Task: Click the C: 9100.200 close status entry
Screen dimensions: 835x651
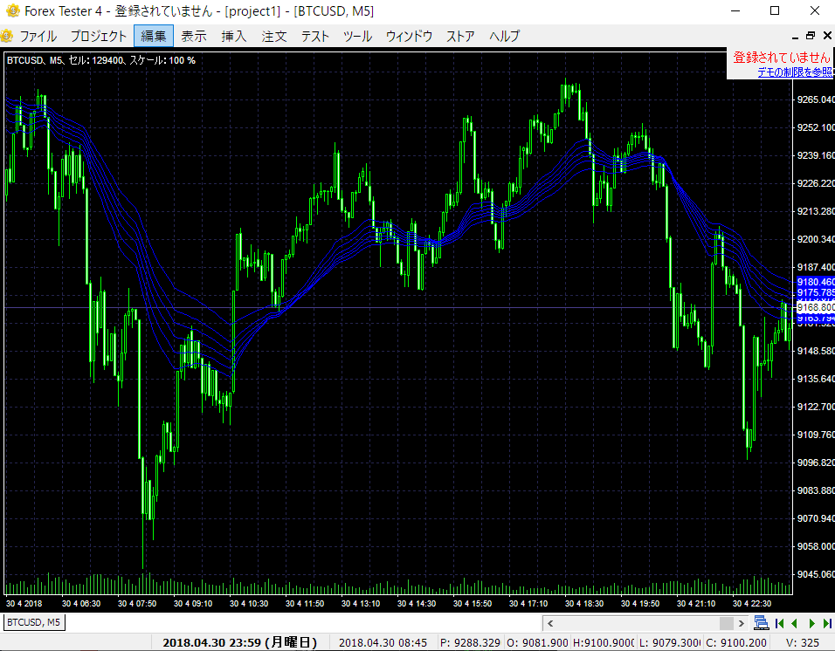Action: [x=736, y=642]
